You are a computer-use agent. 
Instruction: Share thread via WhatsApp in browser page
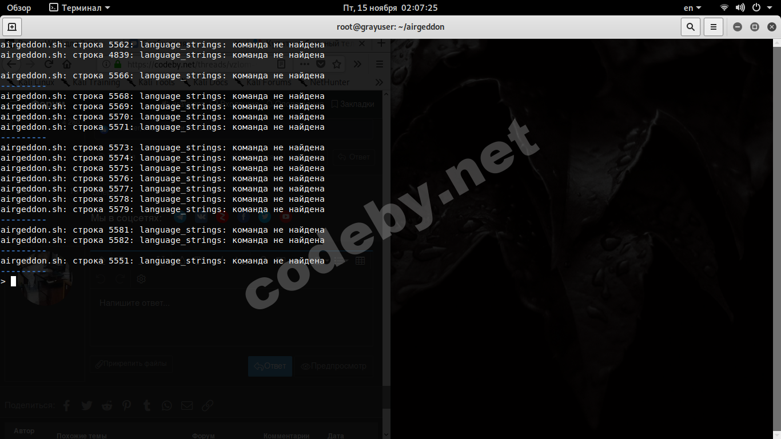coord(166,405)
